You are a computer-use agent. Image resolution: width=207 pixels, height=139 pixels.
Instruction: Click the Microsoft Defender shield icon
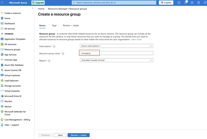point(2,112)
